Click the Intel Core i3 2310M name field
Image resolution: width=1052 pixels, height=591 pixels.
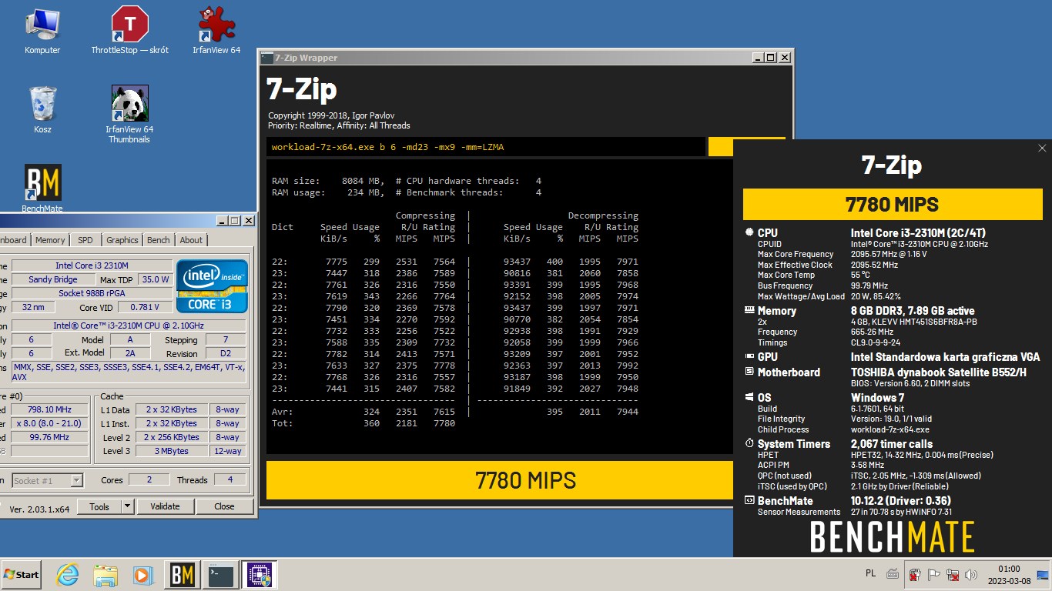pyautogui.click(x=91, y=265)
